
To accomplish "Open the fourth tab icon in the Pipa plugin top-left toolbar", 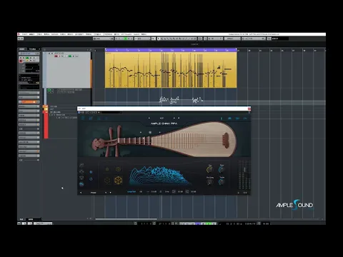I will 106,118.
